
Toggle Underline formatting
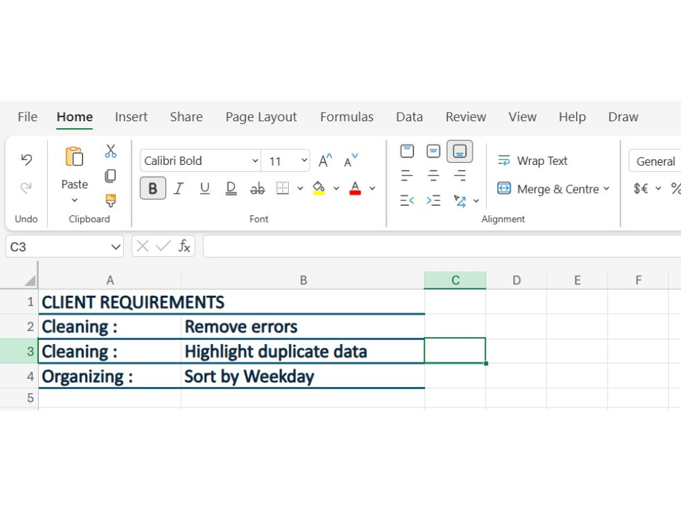click(204, 188)
